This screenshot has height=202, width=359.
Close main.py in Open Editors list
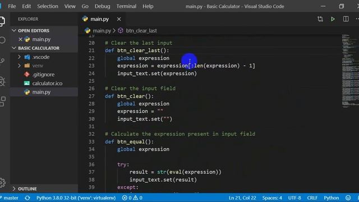pyautogui.click(x=20, y=39)
